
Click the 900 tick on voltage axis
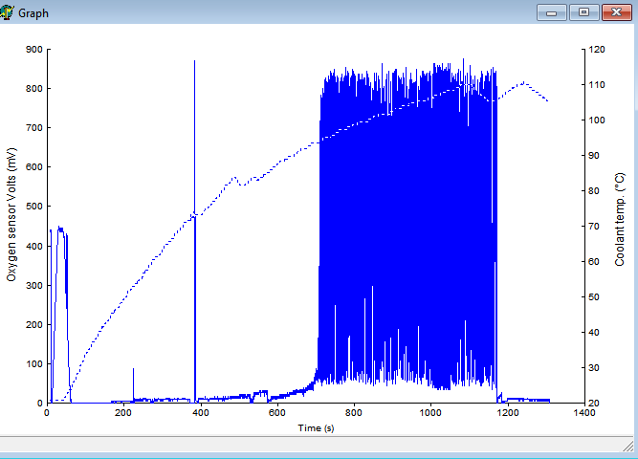(x=34, y=49)
